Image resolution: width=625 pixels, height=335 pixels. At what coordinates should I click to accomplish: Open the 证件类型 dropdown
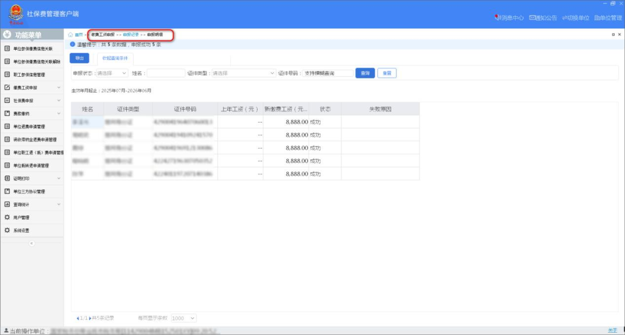[244, 73]
